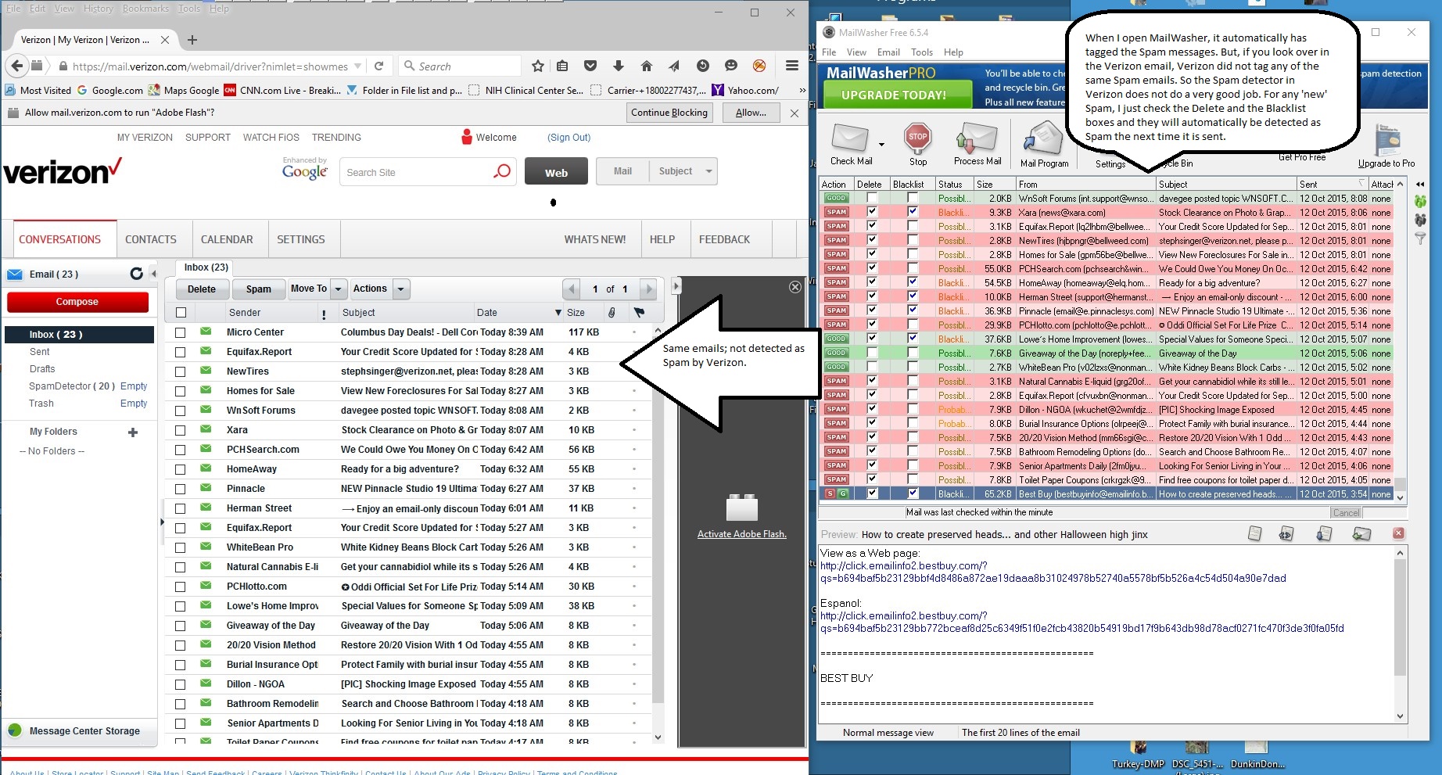Screen dimensions: 1442x775
Task: Click the MailWasher message list scrollbar
Action: pyautogui.click(x=1401, y=340)
